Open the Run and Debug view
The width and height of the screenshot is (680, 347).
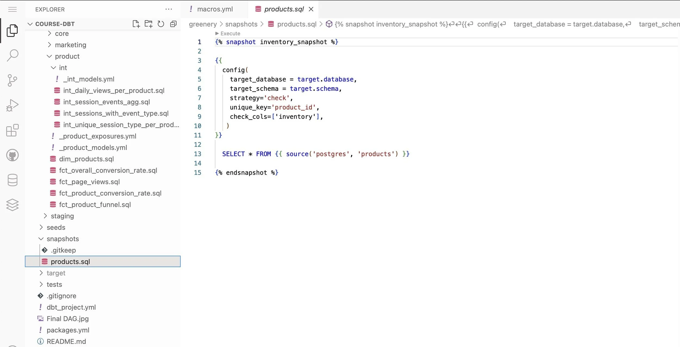pos(12,105)
